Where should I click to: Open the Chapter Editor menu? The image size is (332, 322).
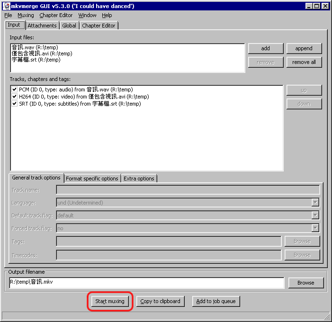click(x=56, y=16)
